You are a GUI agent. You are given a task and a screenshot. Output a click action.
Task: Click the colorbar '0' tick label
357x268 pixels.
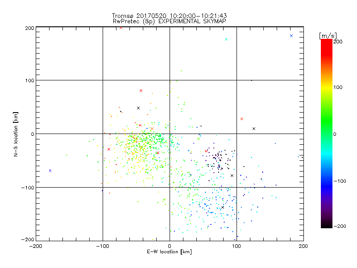pos(335,134)
